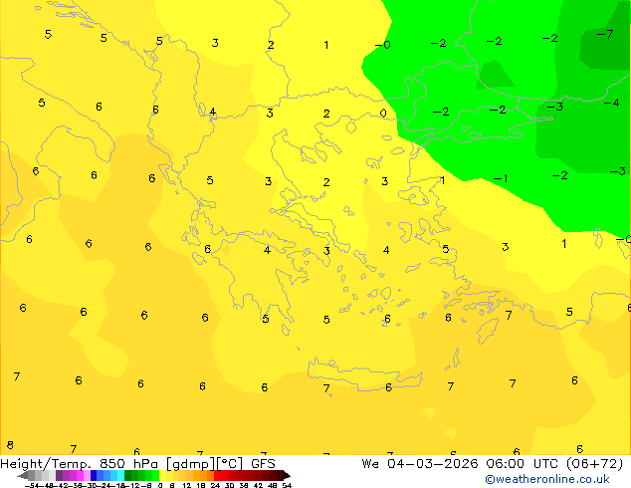
Task: Click the map title 'Height/Temp. 850 hPa'
Action: tap(80, 464)
